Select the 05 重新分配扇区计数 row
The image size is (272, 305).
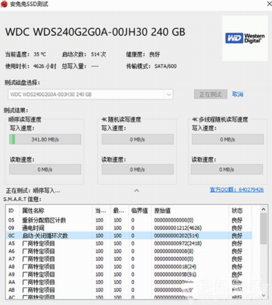tap(129, 220)
